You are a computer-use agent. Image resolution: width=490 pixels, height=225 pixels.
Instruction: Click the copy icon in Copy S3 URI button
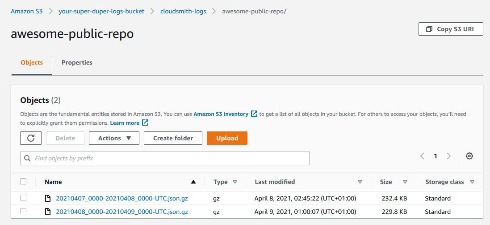[429, 29]
